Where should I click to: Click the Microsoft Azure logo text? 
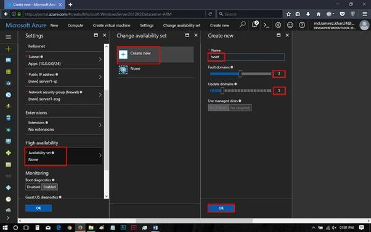pos(26,25)
